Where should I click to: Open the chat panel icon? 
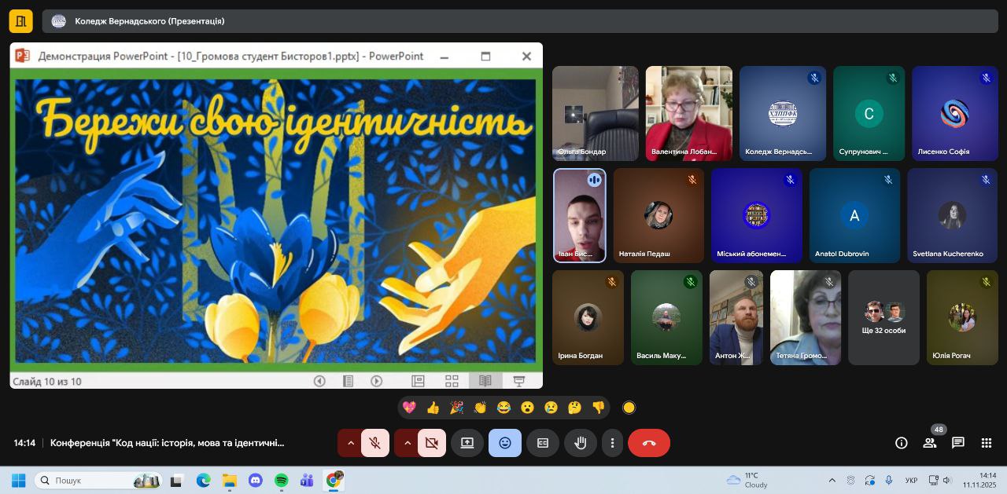click(957, 443)
